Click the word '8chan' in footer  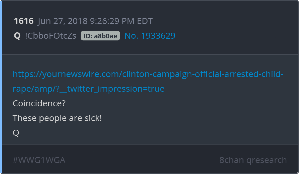click(x=232, y=160)
